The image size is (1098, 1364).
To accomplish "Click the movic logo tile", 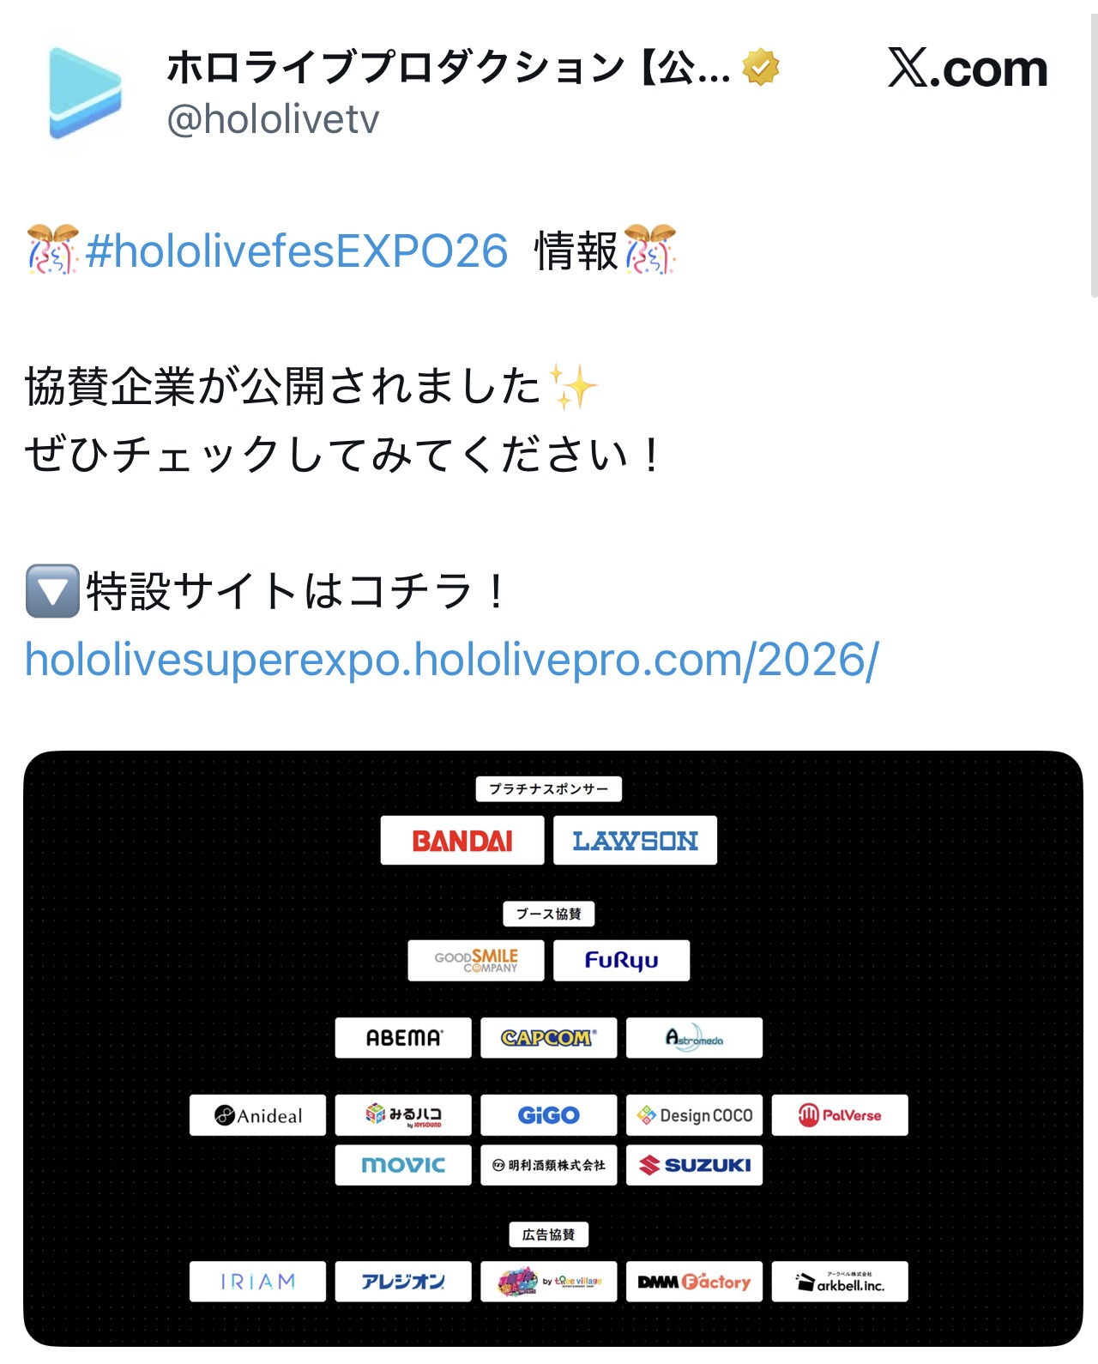I will pyautogui.click(x=403, y=1165).
